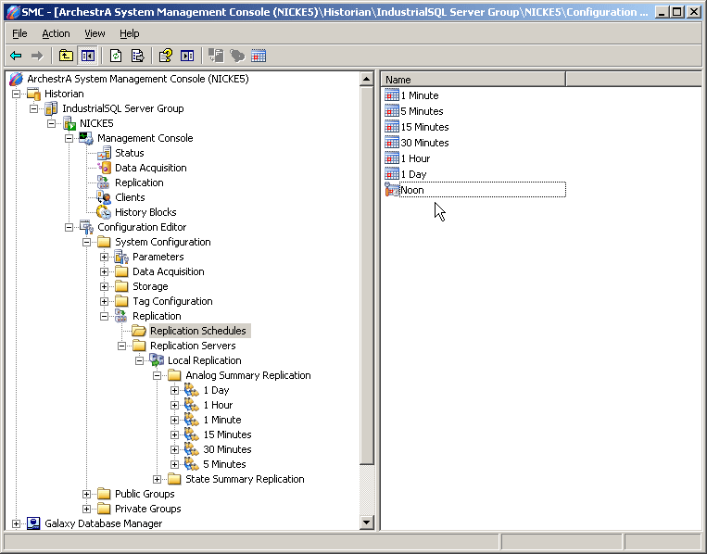707x554 pixels.
Task: Click the History Blocks clock icon
Action: (104, 212)
